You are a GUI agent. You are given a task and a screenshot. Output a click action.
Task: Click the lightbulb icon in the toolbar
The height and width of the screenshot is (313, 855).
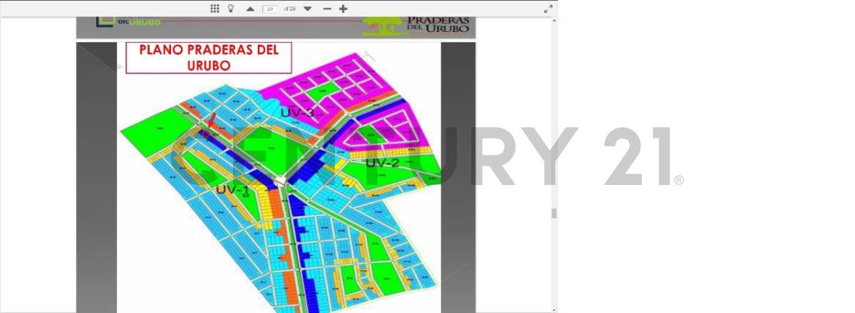click(231, 9)
